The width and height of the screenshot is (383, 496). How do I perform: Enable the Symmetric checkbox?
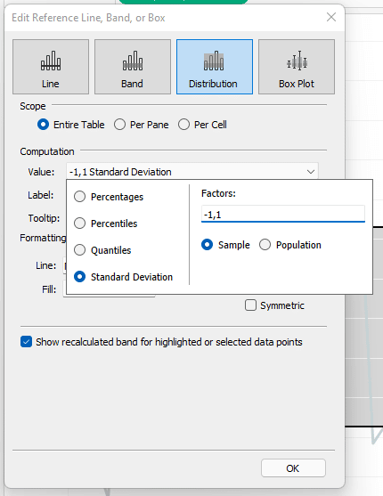pos(250,305)
